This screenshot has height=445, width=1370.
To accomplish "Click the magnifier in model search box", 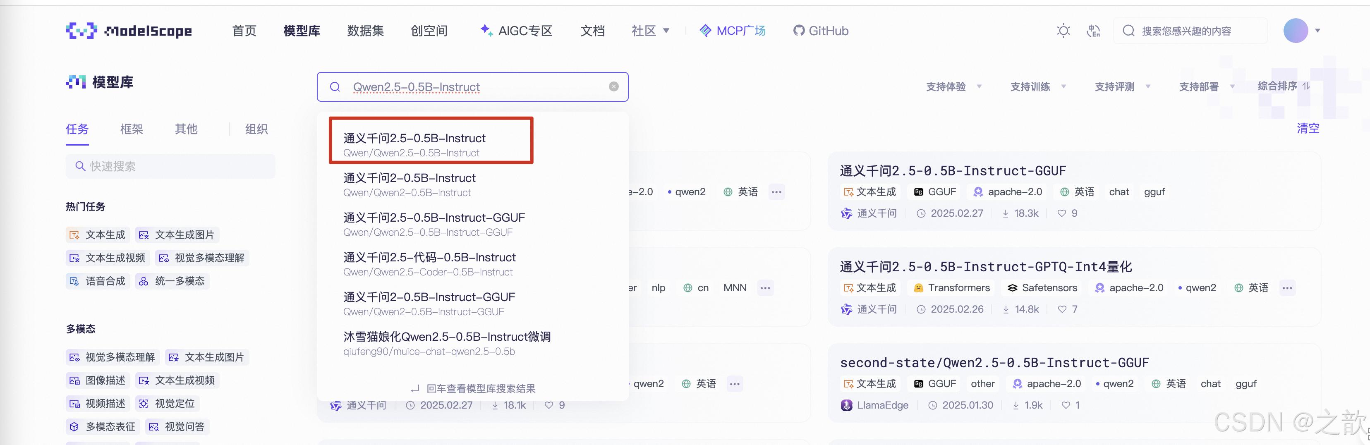I will click(x=335, y=87).
